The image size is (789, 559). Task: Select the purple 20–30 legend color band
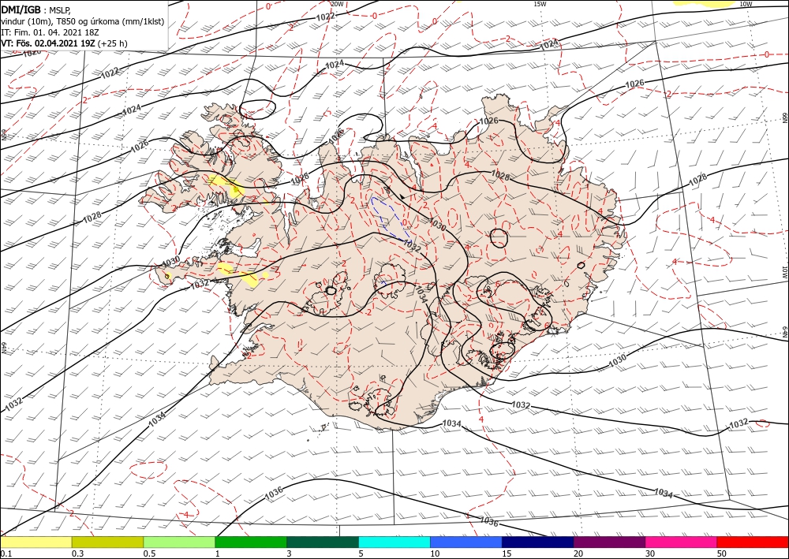coord(609,542)
